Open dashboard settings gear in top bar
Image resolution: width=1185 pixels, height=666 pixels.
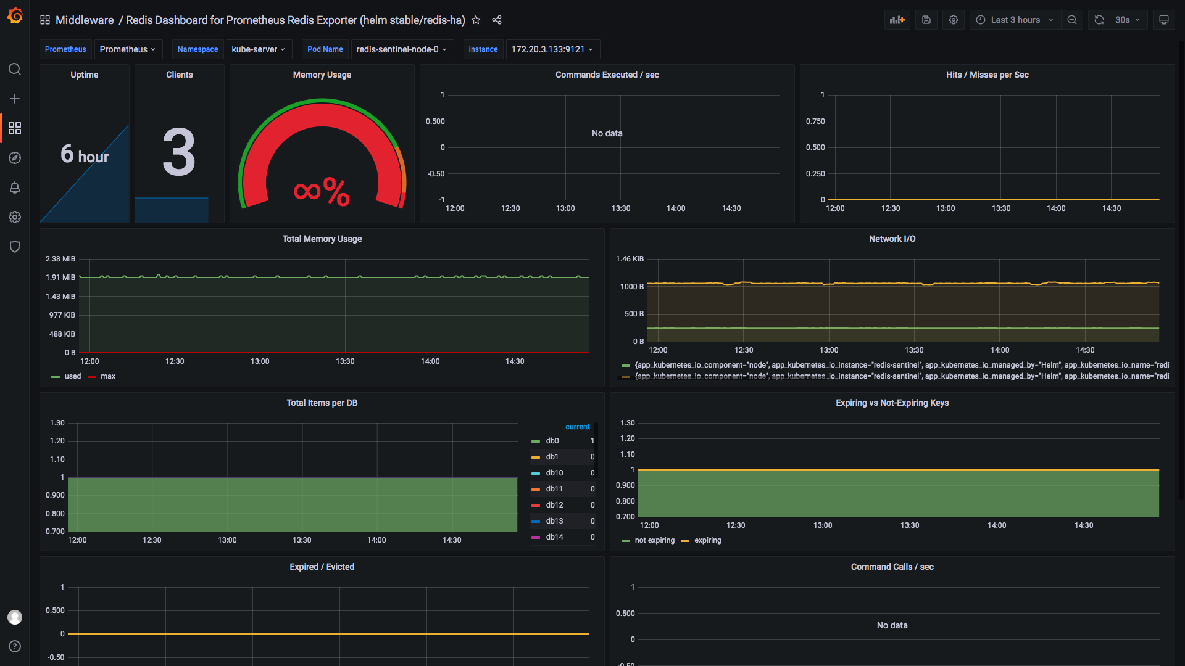(x=954, y=20)
